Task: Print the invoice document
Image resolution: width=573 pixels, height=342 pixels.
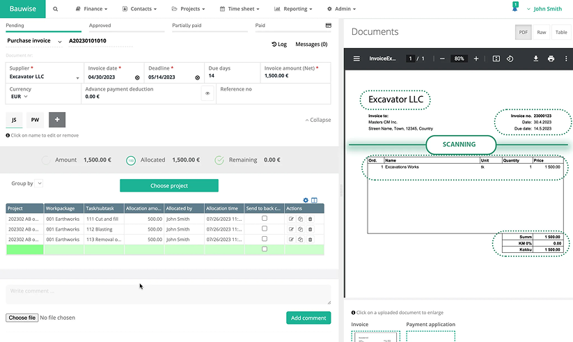Action: (x=551, y=59)
